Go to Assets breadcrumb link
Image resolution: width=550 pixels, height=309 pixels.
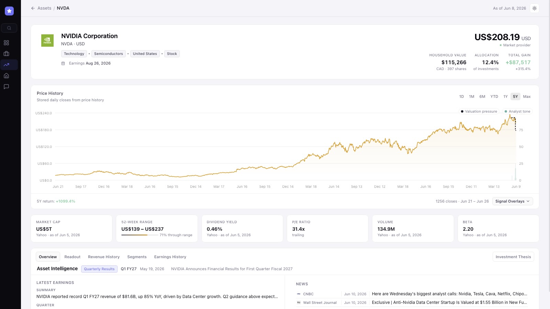click(44, 8)
